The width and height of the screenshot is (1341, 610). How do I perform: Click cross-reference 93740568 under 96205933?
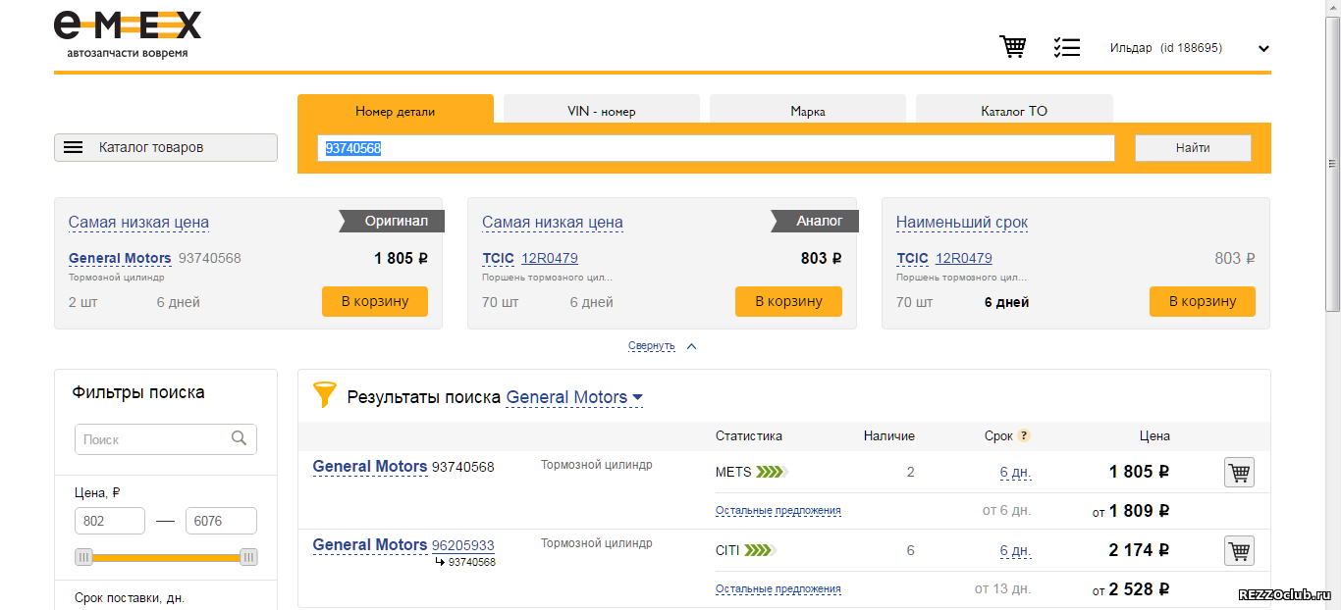pos(472,563)
